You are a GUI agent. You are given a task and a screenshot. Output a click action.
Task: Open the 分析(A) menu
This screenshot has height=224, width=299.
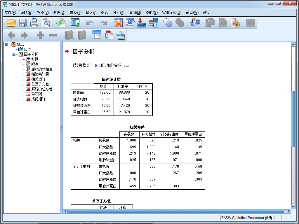click(119, 13)
